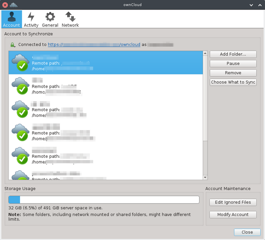The image size is (265, 240).
Task: Close the settings dialog with the Close button
Action: (x=247, y=232)
